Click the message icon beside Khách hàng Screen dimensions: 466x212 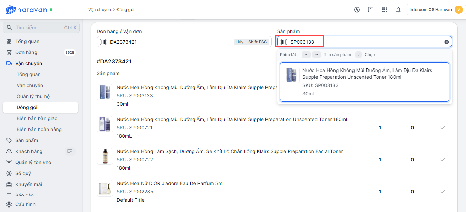pyautogui.click(x=70, y=151)
